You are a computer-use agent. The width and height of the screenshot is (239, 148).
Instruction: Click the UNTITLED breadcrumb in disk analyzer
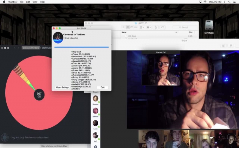47,48
